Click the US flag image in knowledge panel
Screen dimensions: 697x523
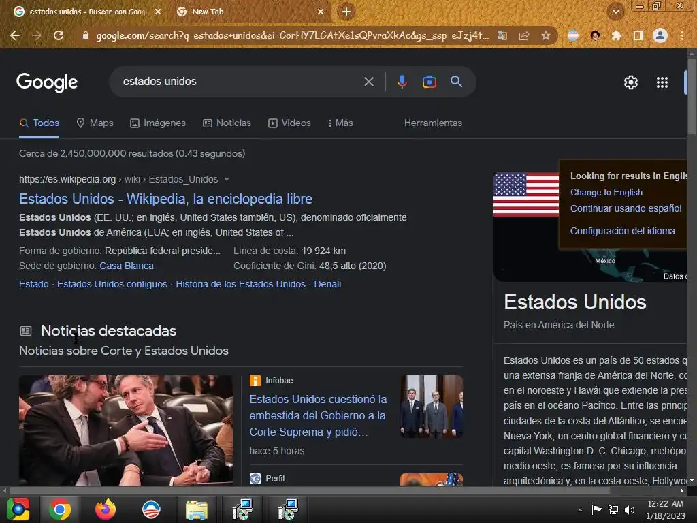(526, 194)
